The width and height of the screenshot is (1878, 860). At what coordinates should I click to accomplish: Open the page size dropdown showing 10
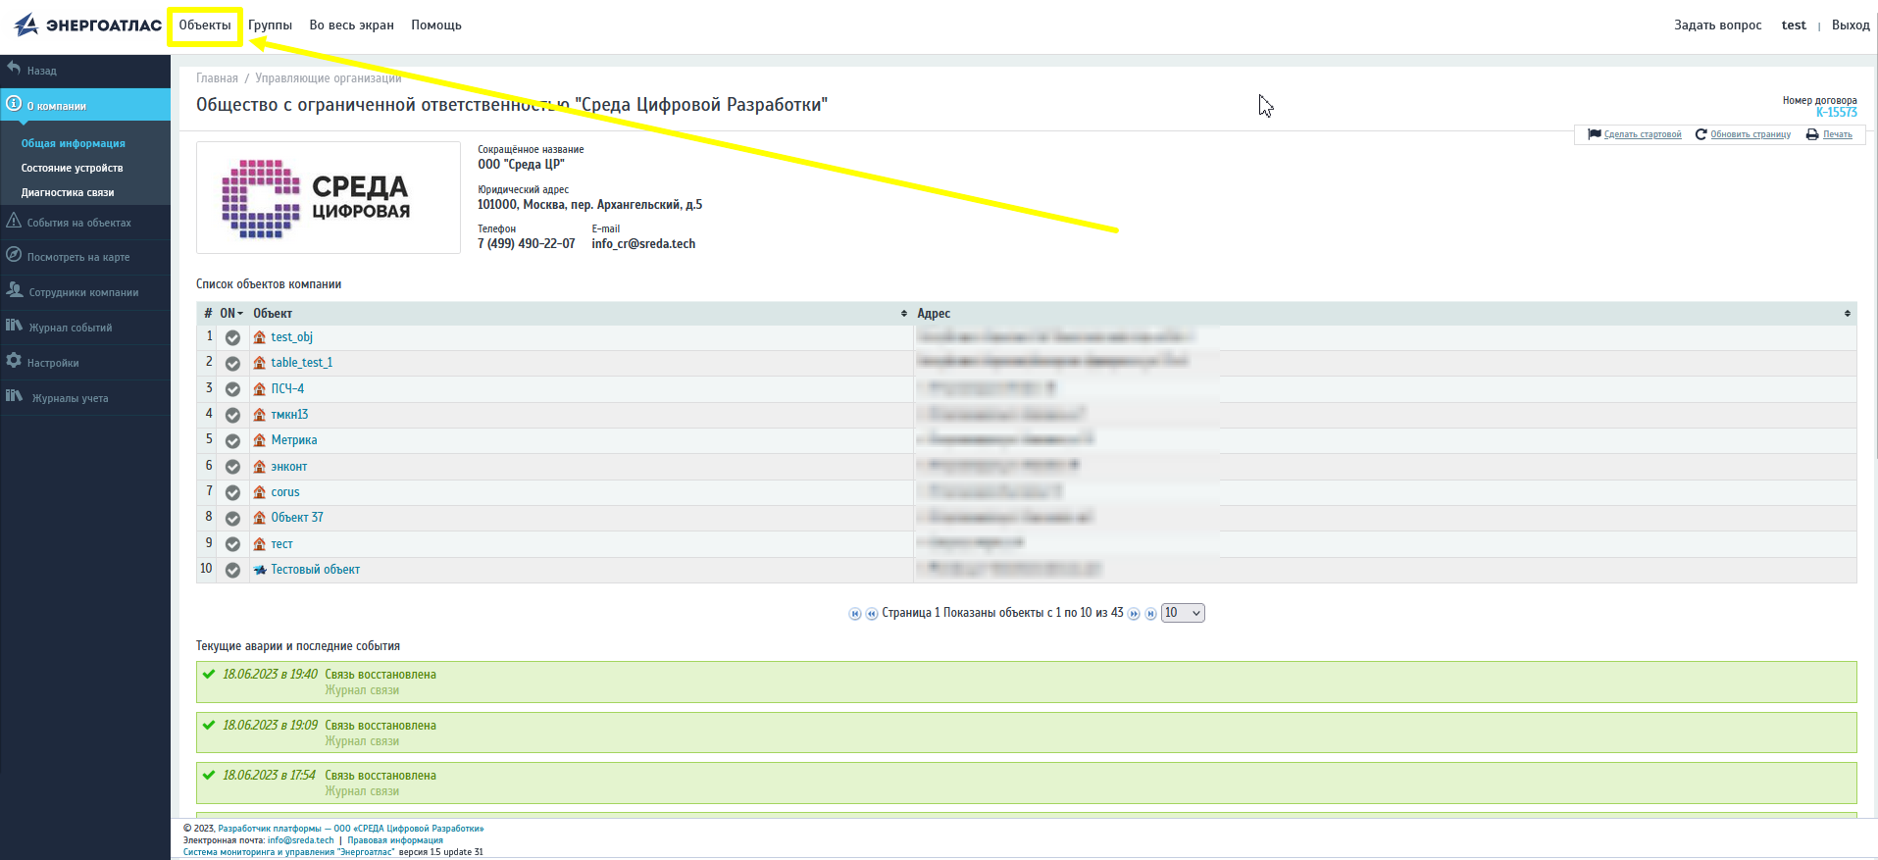tap(1182, 613)
